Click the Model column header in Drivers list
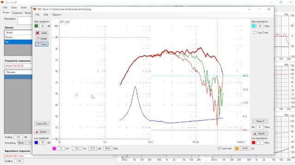Screen dimensions: 295x165 (18, 33)
